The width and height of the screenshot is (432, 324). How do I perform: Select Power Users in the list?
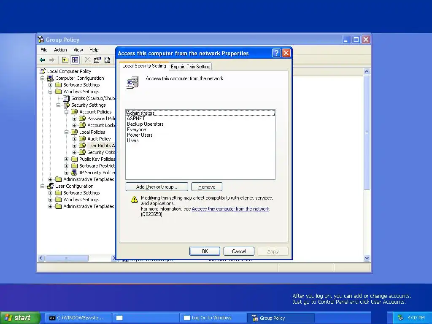[200, 135]
